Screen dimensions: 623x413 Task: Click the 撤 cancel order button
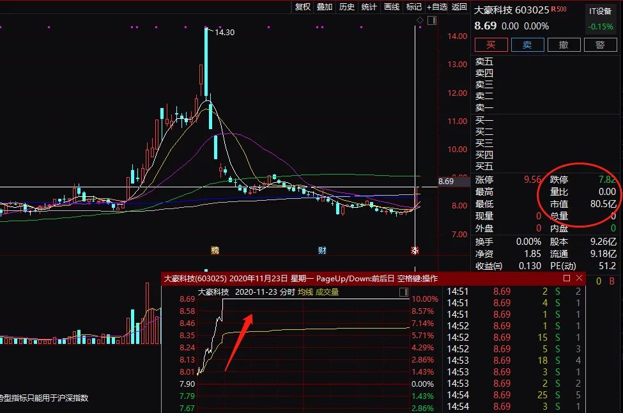click(x=564, y=45)
